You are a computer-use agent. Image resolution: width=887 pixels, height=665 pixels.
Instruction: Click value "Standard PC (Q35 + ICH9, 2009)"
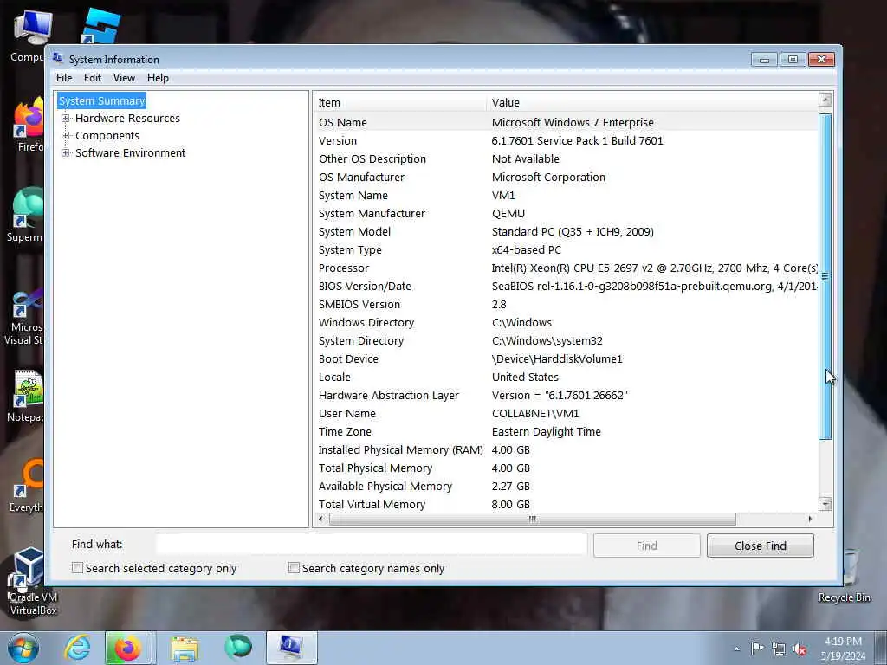point(573,232)
